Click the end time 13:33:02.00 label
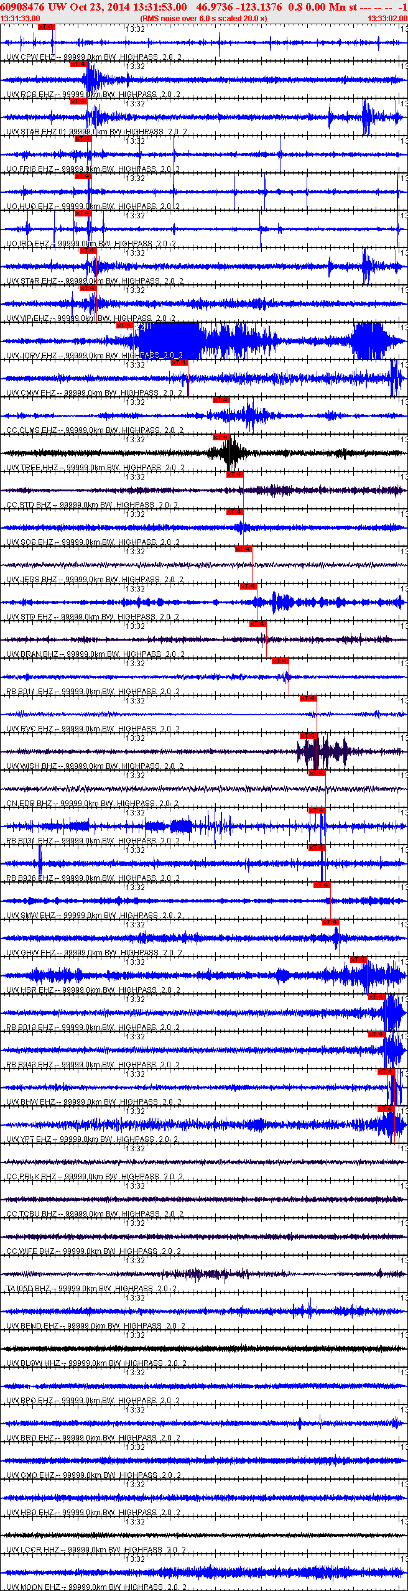Image resolution: width=408 pixels, height=1591 pixels. point(387,19)
